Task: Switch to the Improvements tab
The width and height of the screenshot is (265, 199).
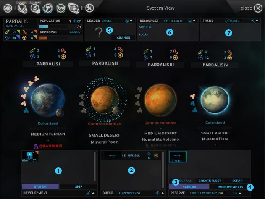Action: point(230,187)
